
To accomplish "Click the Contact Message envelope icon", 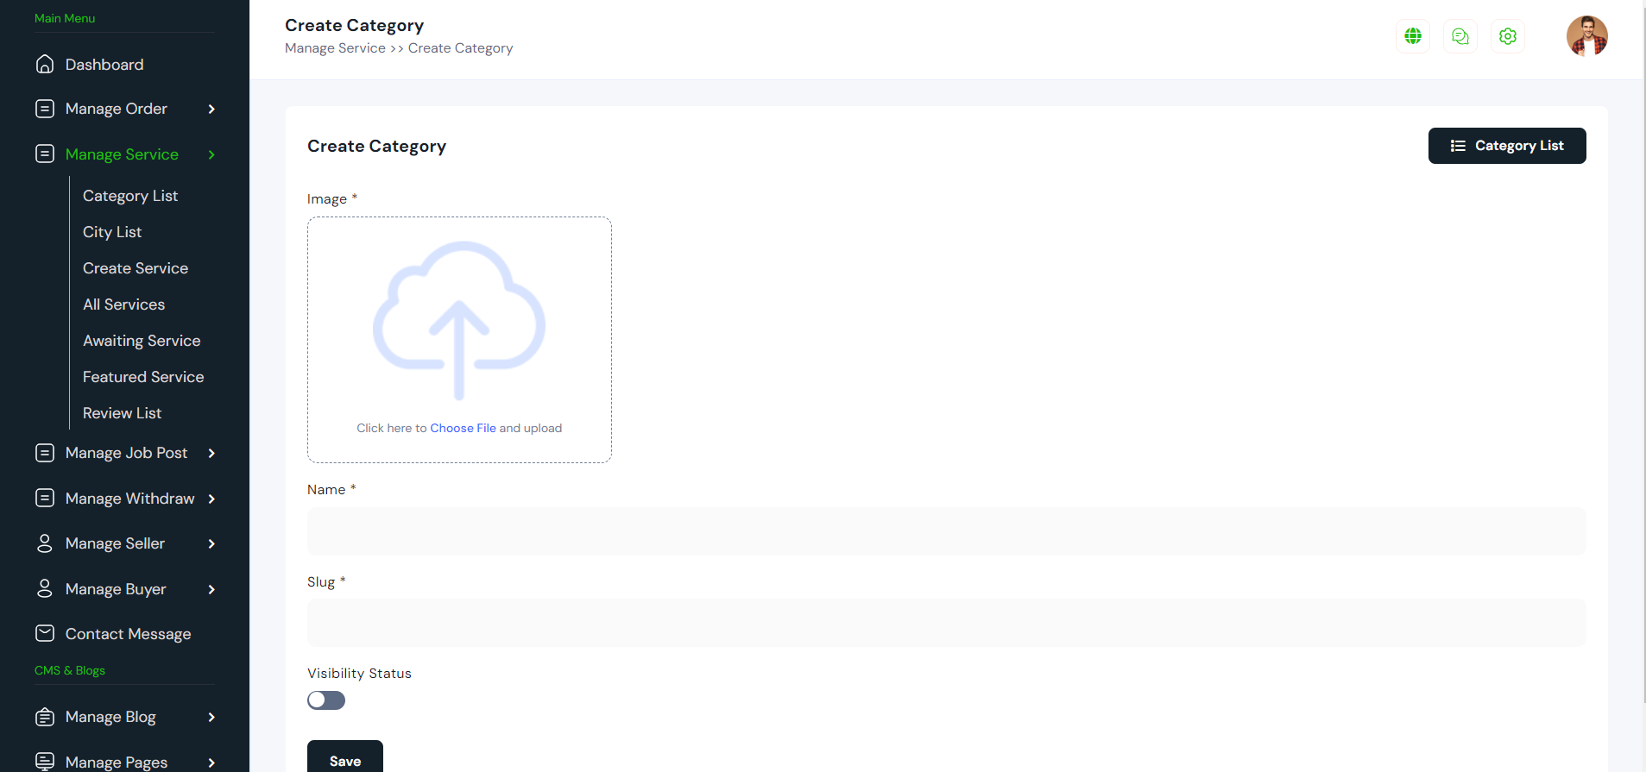I will (45, 634).
